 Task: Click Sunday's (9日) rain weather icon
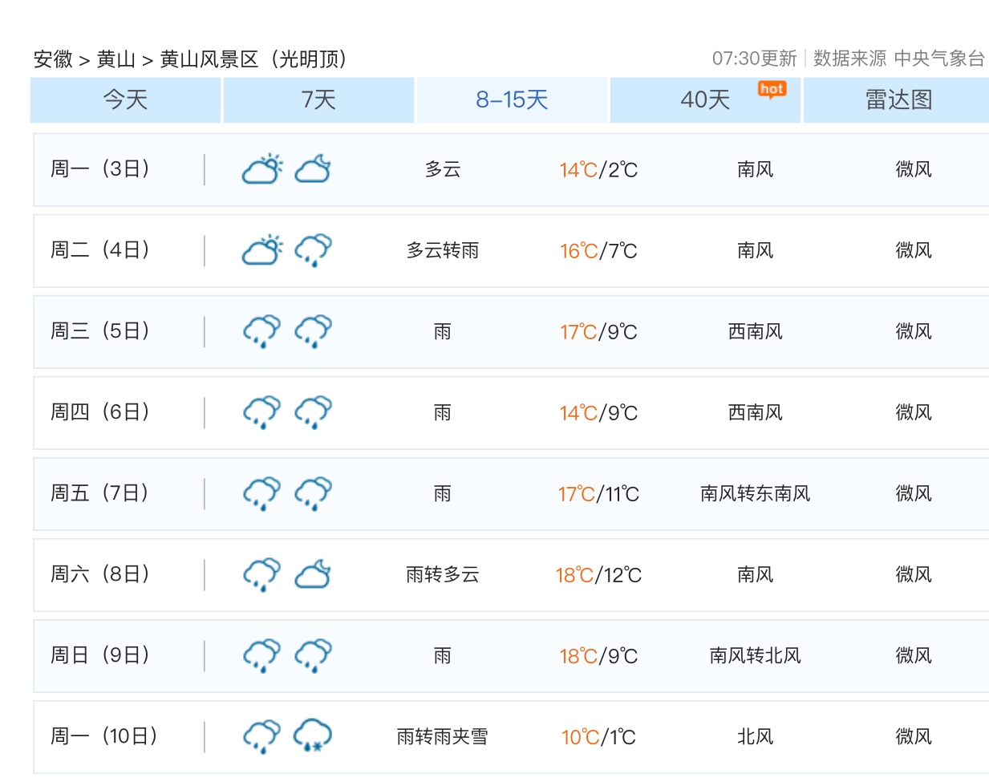click(x=260, y=654)
